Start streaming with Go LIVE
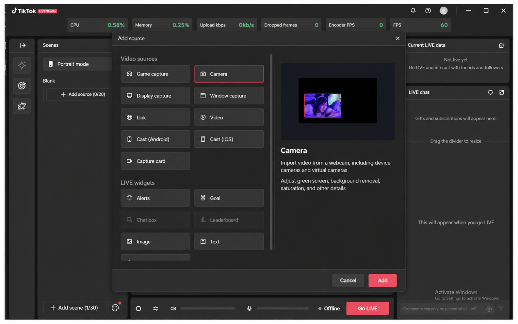518x324 pixels. [367, 308]
